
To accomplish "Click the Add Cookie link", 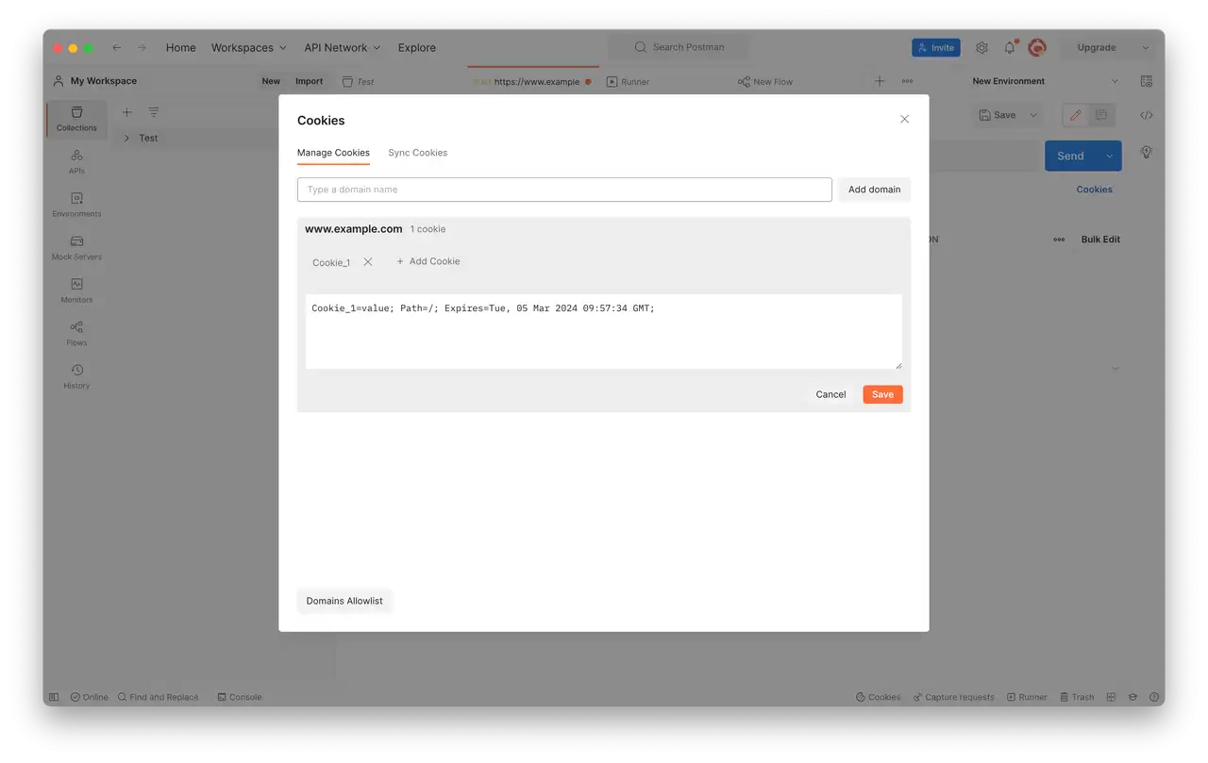I will click(428, 261).
